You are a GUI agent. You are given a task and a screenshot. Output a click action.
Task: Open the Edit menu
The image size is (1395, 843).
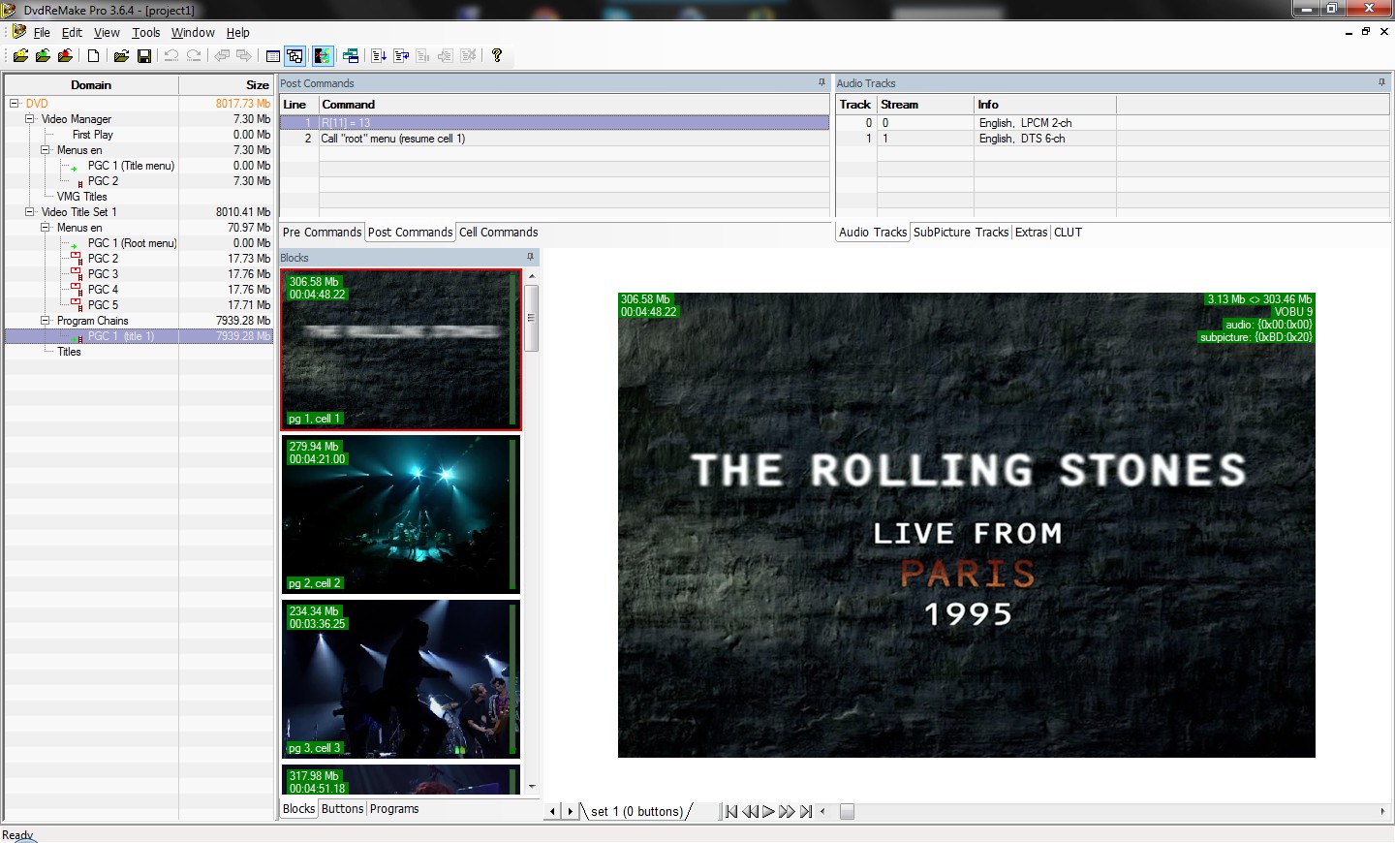[x=72, y=32]
